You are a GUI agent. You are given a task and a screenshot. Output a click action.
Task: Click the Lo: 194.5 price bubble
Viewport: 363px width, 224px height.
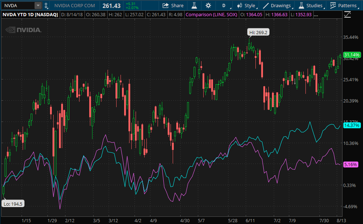click(x=13, y=204)
